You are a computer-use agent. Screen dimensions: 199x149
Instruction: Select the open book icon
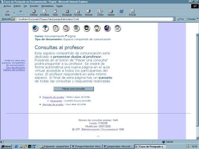[x=66, y=28]
